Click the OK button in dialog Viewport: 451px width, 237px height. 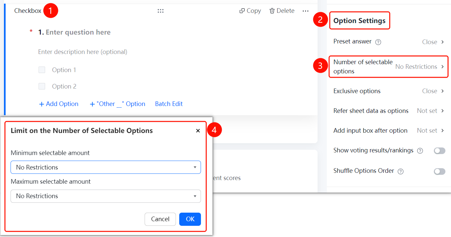pos(190,219)
